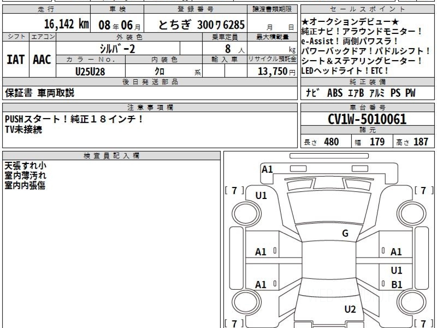Select the IAT shift type cell
Viewport: 437px width, 328px height.
(x=16, y=59)
